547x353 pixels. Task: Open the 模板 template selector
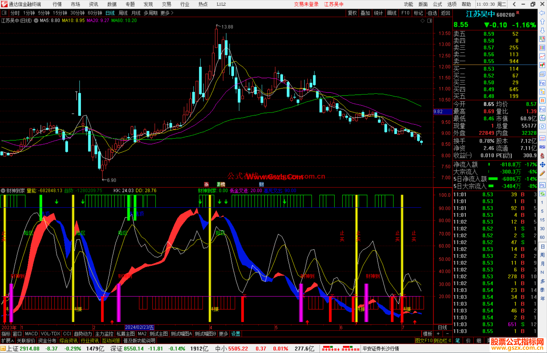427,334
